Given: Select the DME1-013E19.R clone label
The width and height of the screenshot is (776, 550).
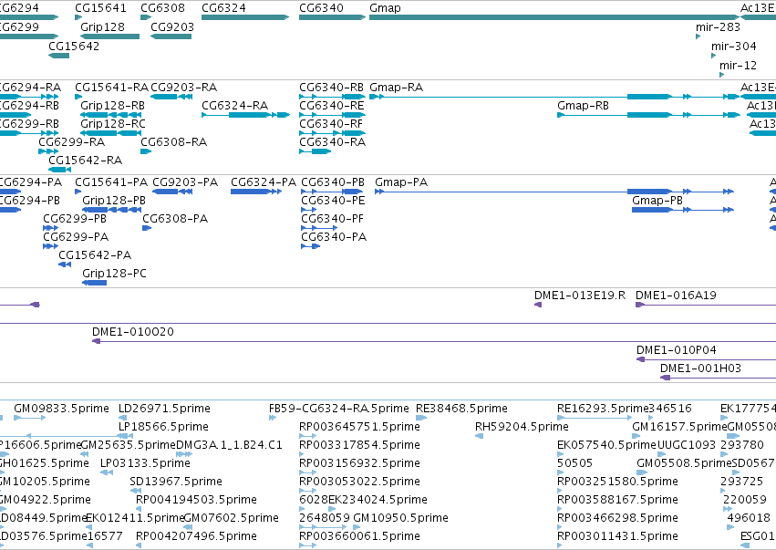Looking at the screenshot, I should (580, 296).
